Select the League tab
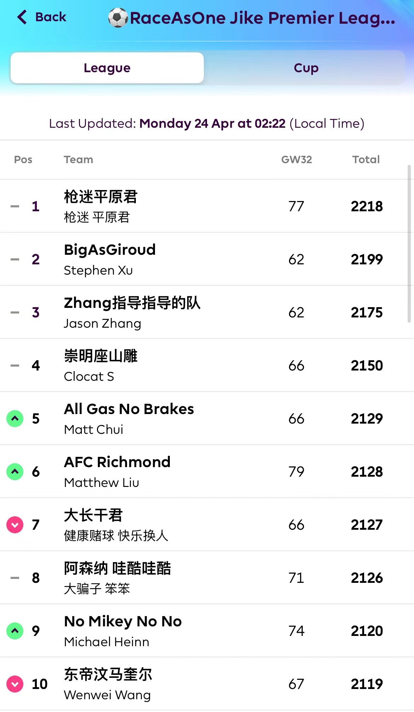Screen dimensions: 414x712 point(107,68)
